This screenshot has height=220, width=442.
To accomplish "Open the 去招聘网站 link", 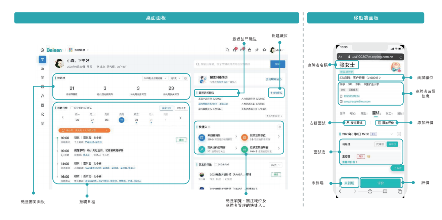I will tap(274, 79).
